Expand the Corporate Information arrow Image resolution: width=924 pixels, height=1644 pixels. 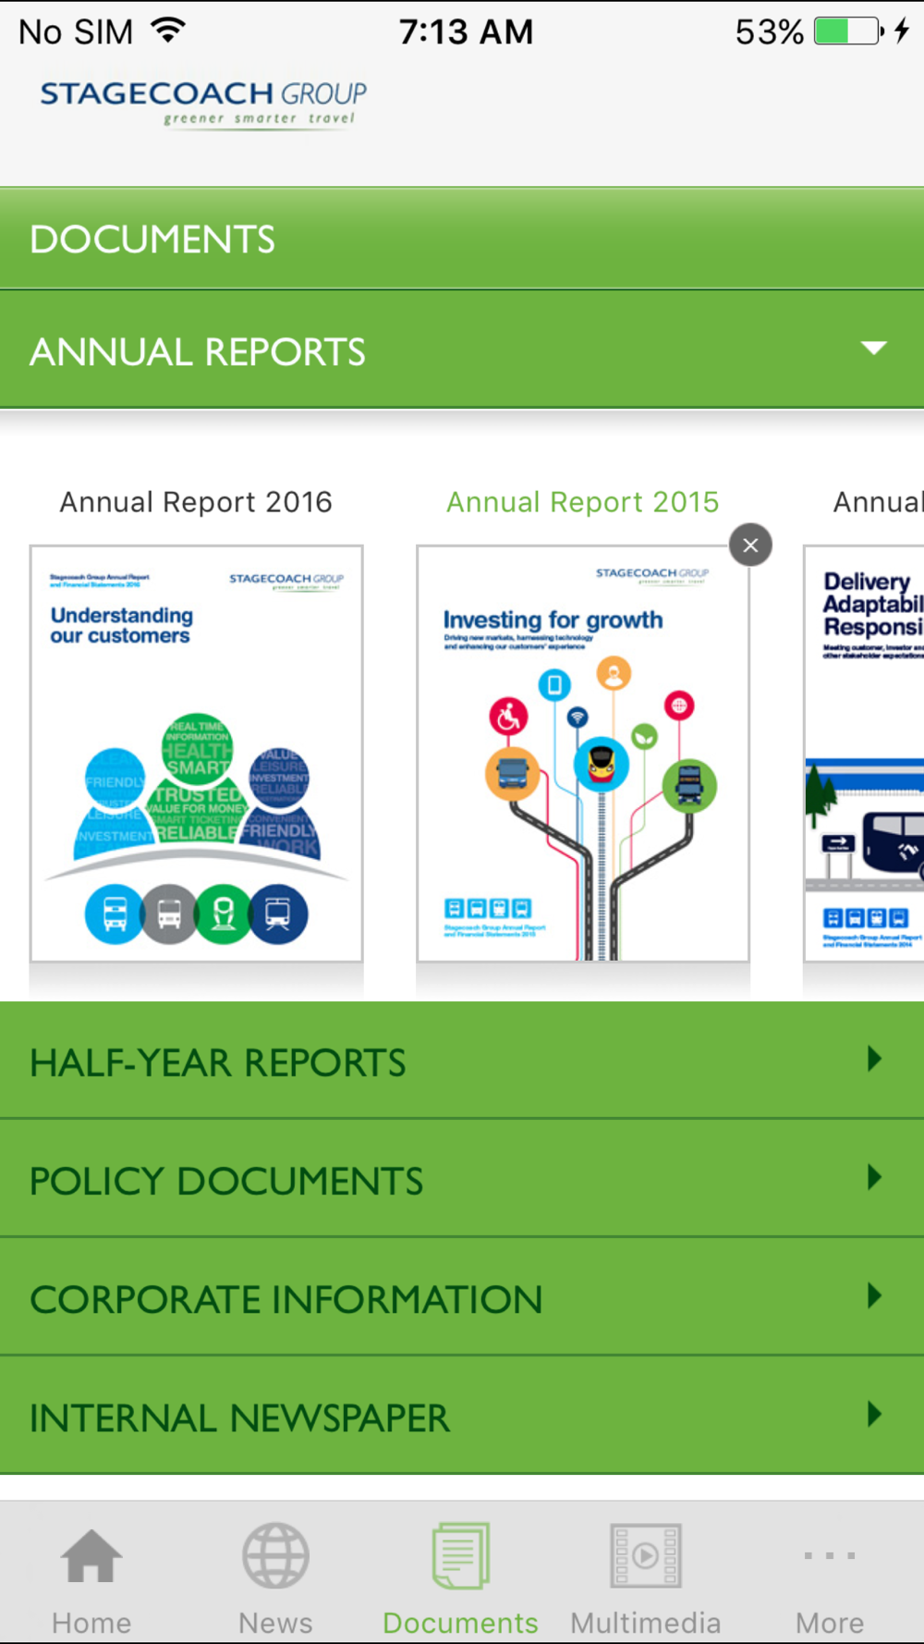pos(874,1295)
